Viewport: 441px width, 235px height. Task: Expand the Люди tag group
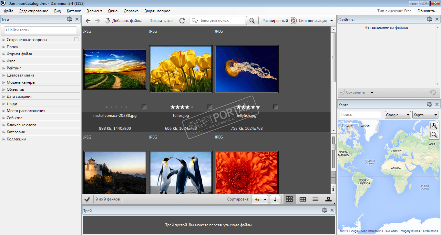4,104
